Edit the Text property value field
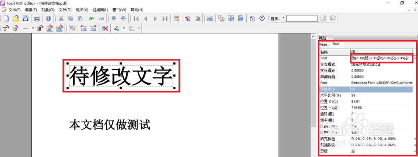This screenshot has height=157, width=418. [382, 58]
